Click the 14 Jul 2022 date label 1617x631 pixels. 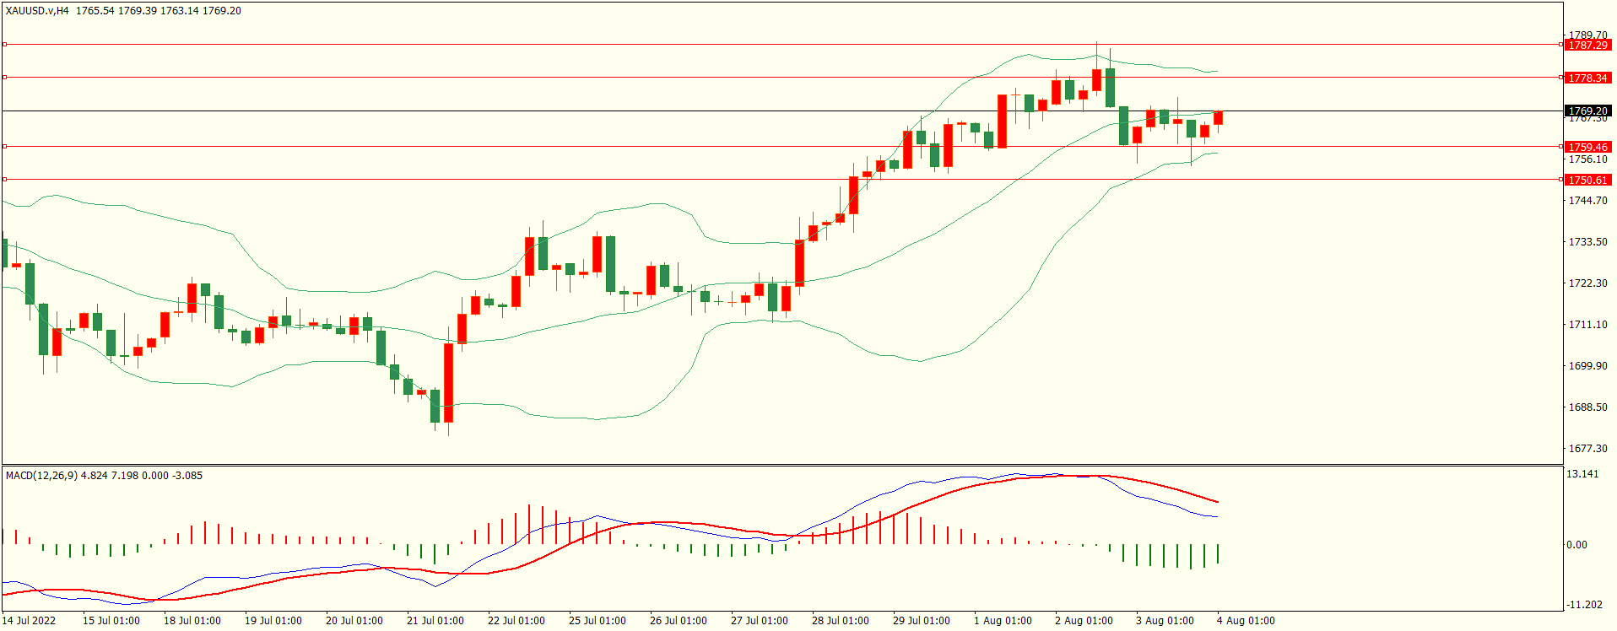pyautogui.click(x=29, y=621)
